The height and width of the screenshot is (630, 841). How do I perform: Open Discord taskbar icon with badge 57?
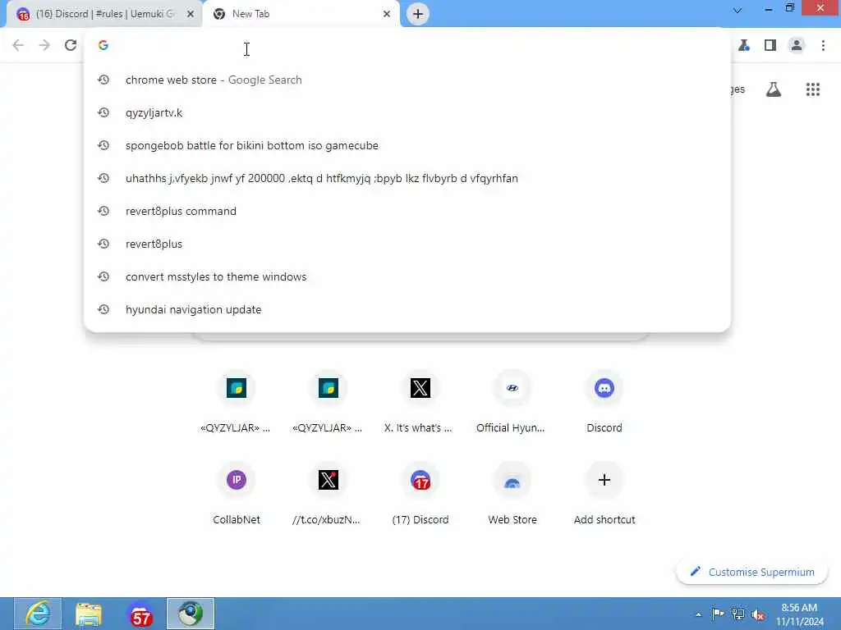pos(140,614)
